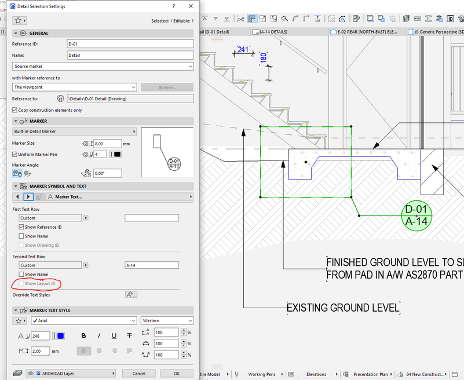Apply Bold text style
Screen dimensions: 464x380
(x=83, y=335)
